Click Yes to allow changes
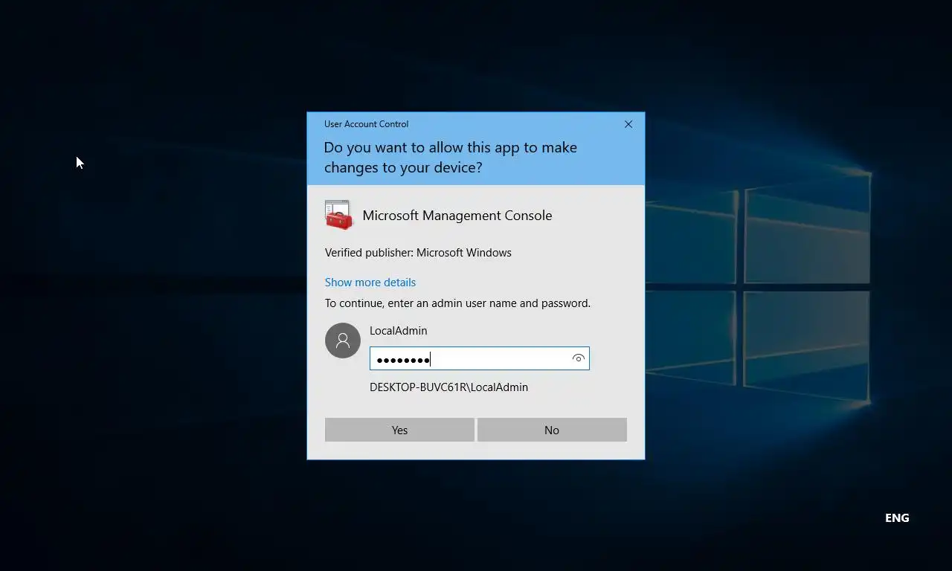 (399, 430)
